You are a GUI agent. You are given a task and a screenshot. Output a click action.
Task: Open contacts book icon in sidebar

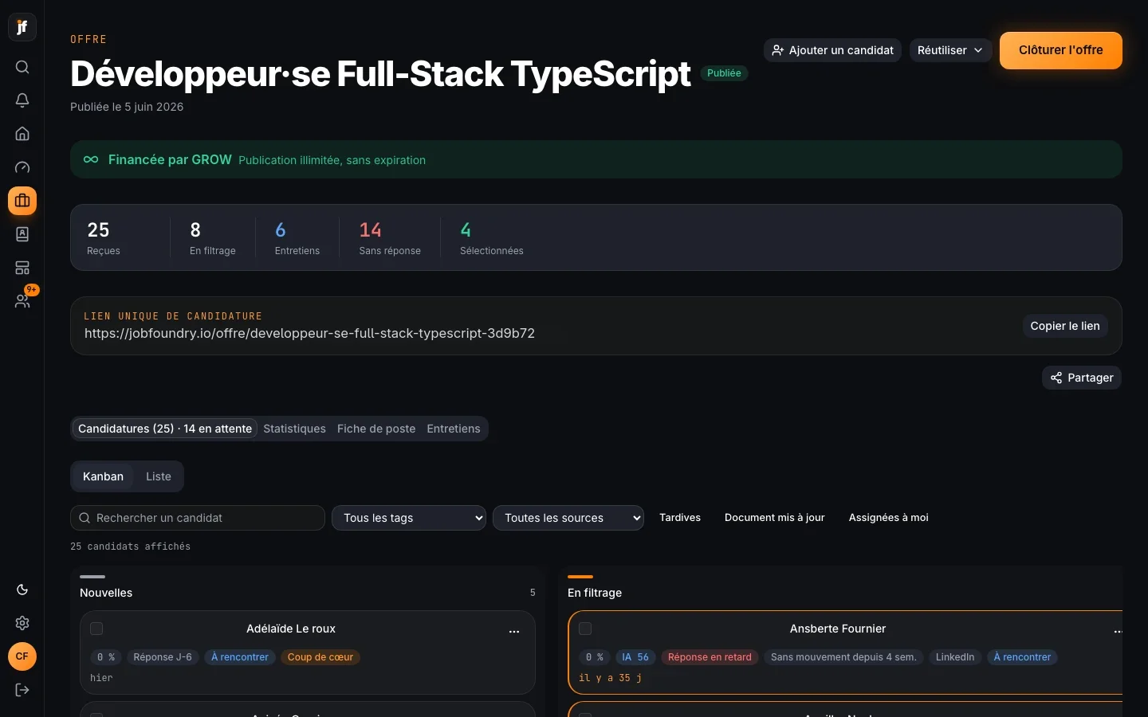click(22, 234)
